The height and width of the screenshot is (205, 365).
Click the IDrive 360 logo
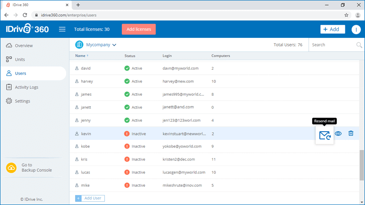(27, 29)
